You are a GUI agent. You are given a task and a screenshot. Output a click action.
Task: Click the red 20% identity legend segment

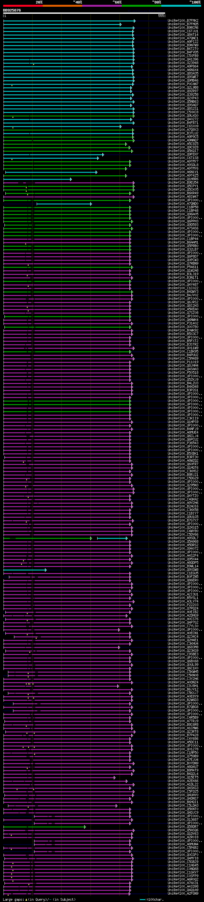tap(23, 6)
